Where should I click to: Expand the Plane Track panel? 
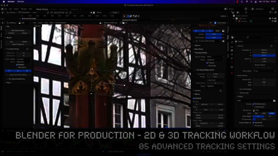point(199,49)
